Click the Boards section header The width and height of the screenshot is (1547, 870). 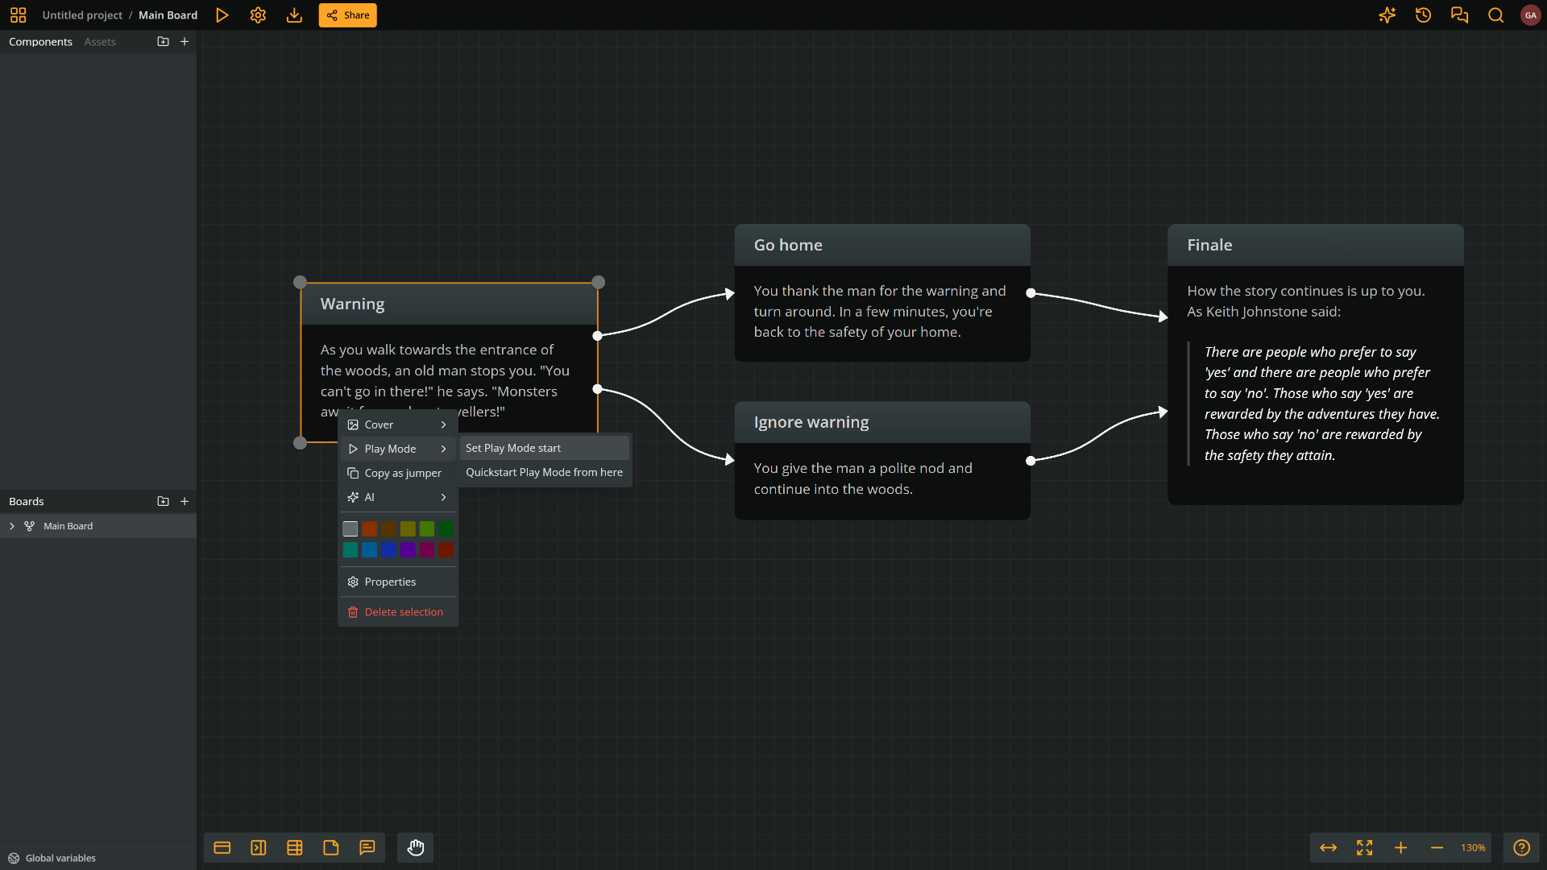[x=27, y=501]
